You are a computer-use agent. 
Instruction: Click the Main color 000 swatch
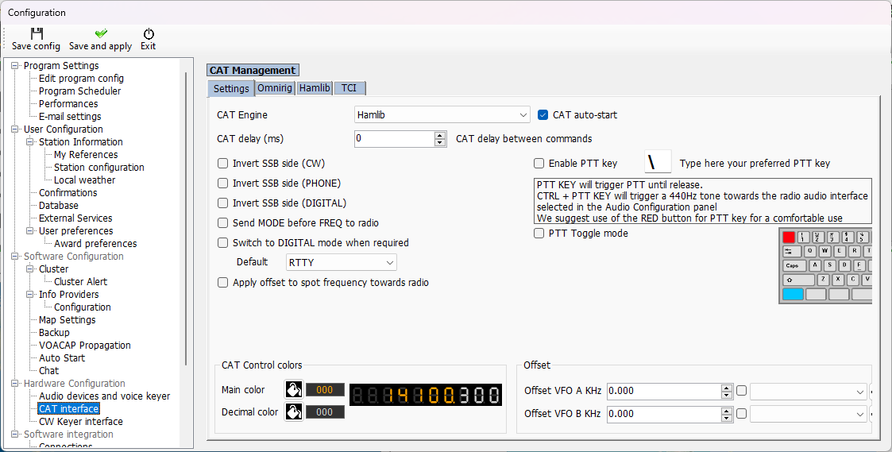(x=325, y=390)
